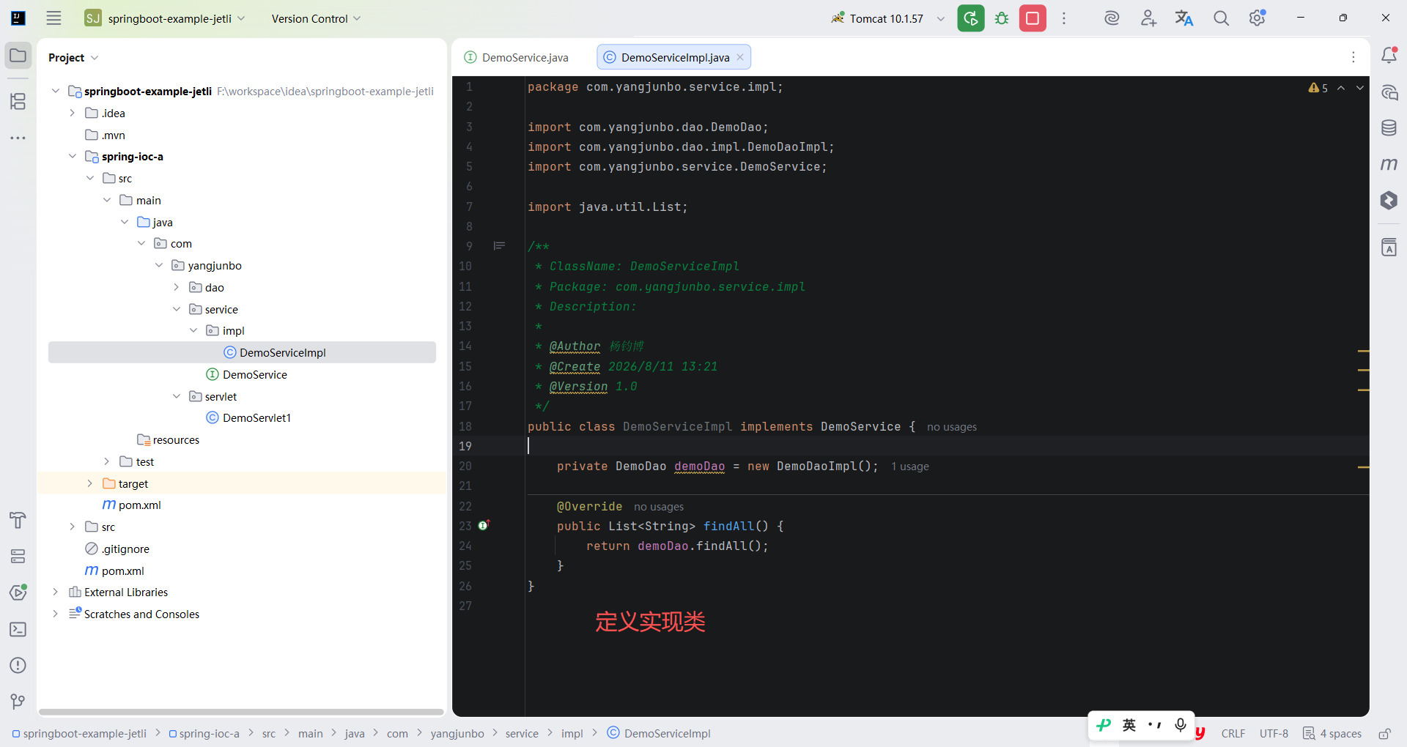This screenshot has height=747, width=1407.
Task: Open the Version Control dropdown
Action: (316, 18)
